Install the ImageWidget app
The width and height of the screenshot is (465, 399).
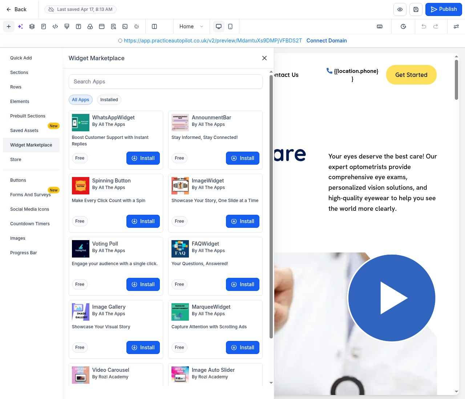point(243,221)
